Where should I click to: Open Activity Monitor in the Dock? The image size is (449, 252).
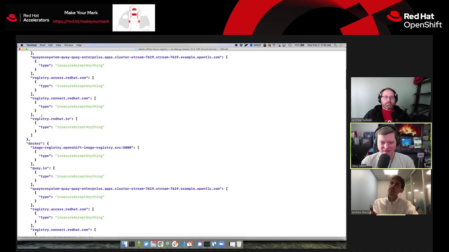207,244
